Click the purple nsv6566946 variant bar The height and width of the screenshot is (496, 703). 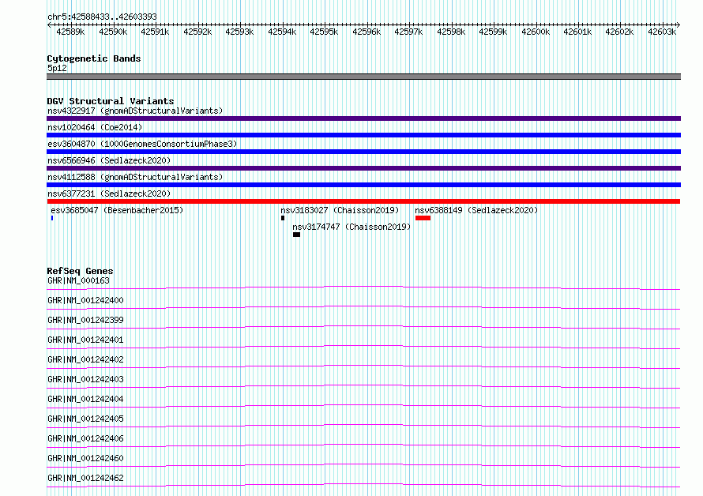click(x=363, y=168)
